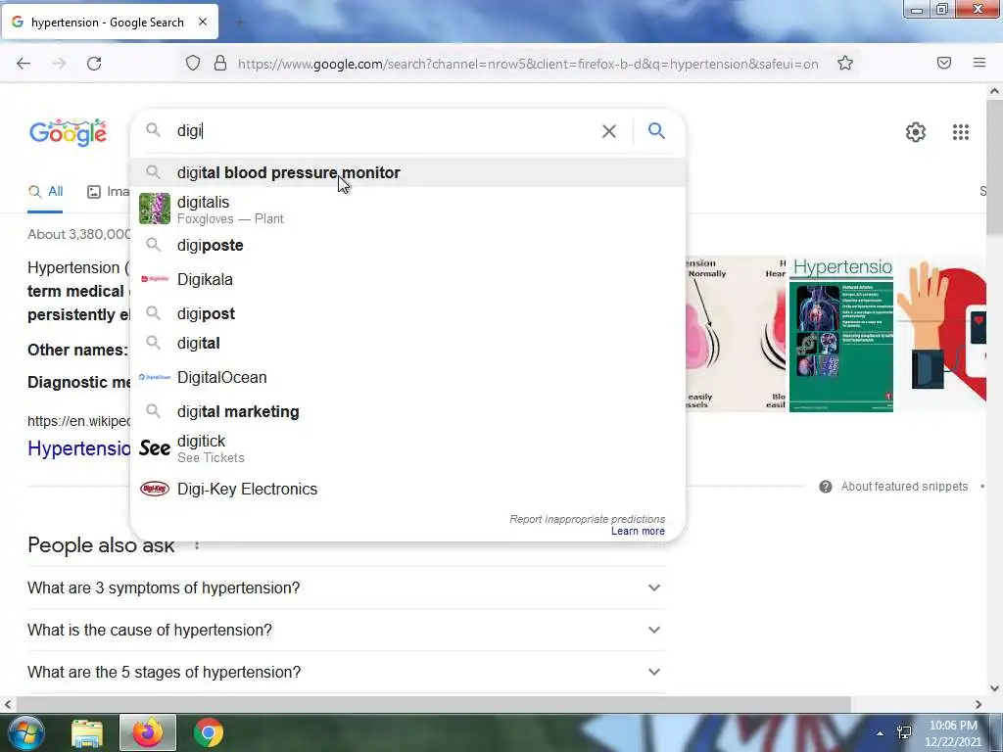This screenshot has height=752, width=1003.
Task: Expand What are the 5 stages question
Action: pos(347,672)
